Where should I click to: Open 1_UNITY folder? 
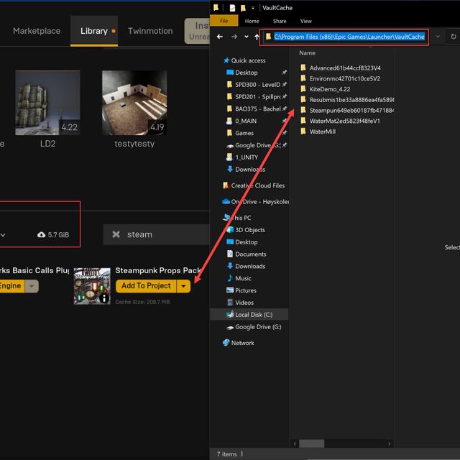(247, 157)
